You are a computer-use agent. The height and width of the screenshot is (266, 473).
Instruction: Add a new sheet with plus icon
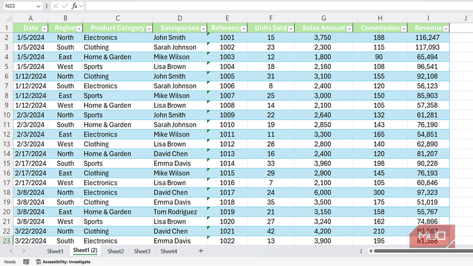click(201, 251)
